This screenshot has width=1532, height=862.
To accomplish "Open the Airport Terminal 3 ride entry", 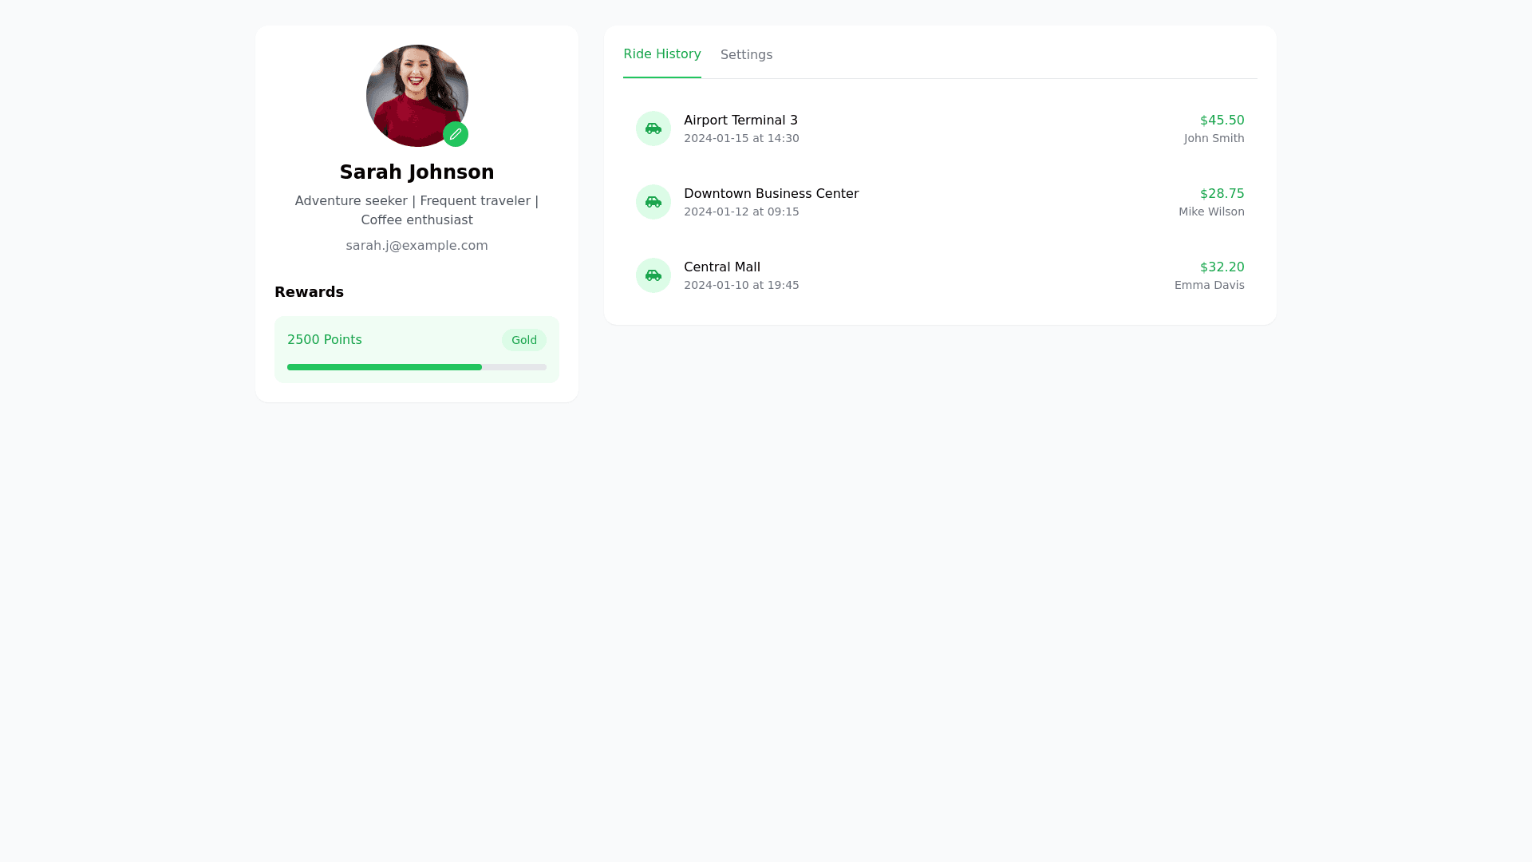I will [740, 121].
